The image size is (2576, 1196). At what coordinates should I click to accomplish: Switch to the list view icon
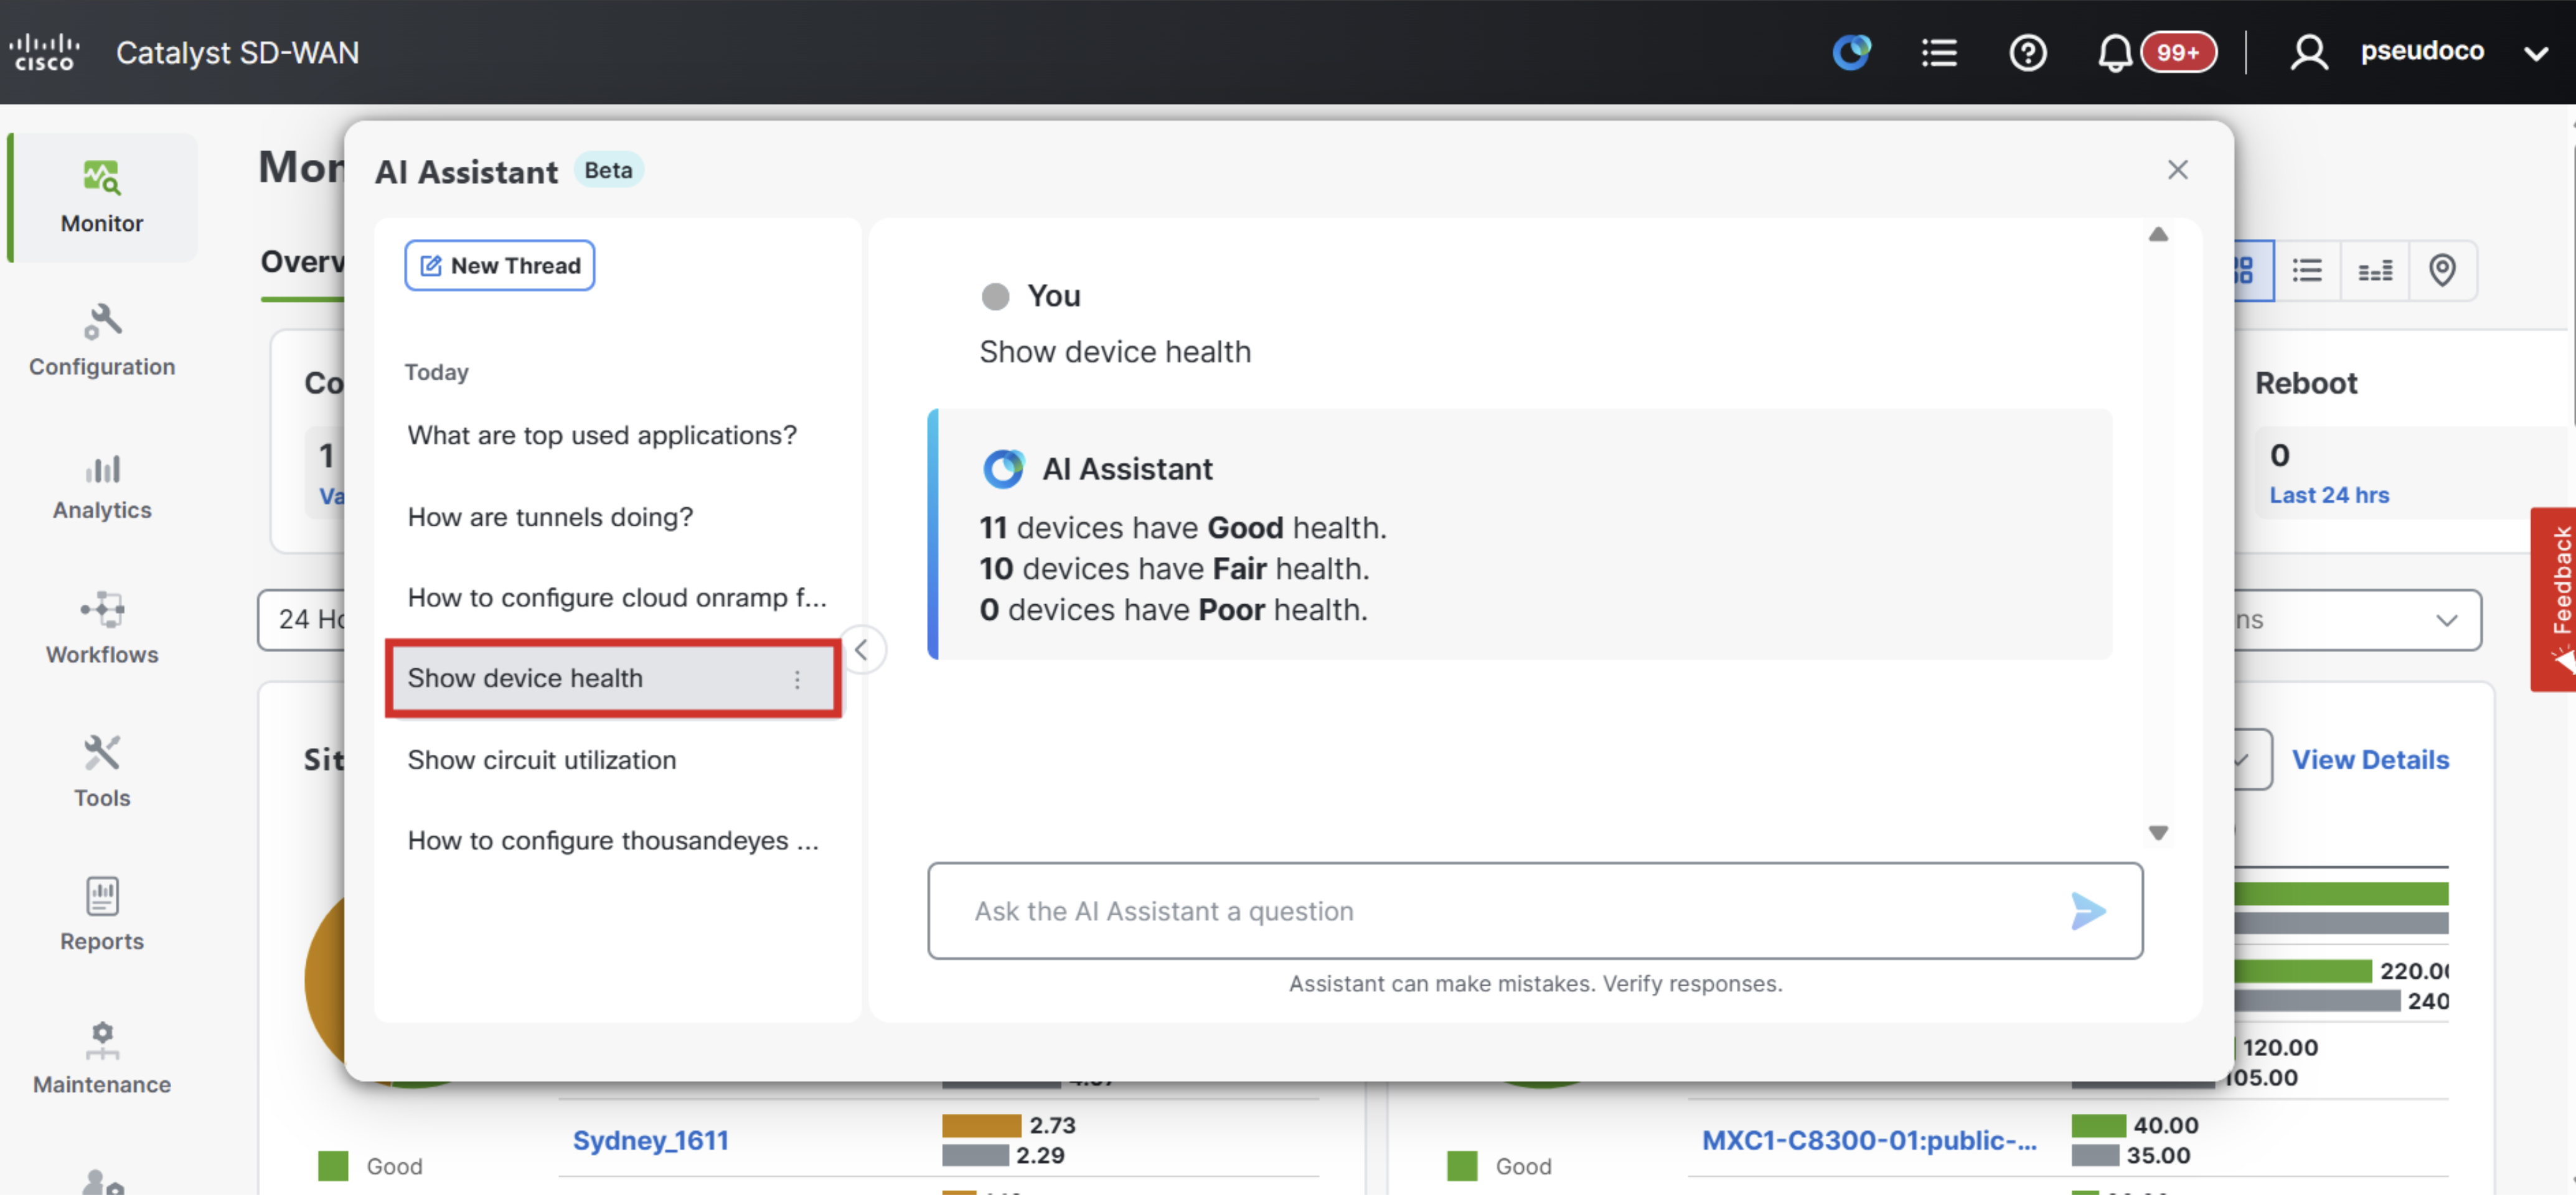2307,270
